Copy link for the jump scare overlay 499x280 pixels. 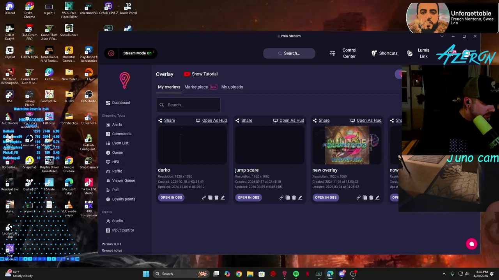(x=281, y=198)
